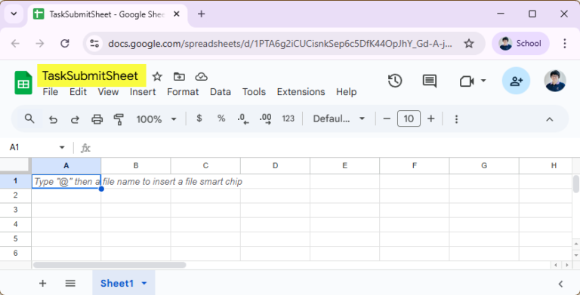Select column E header

[344, 166]
